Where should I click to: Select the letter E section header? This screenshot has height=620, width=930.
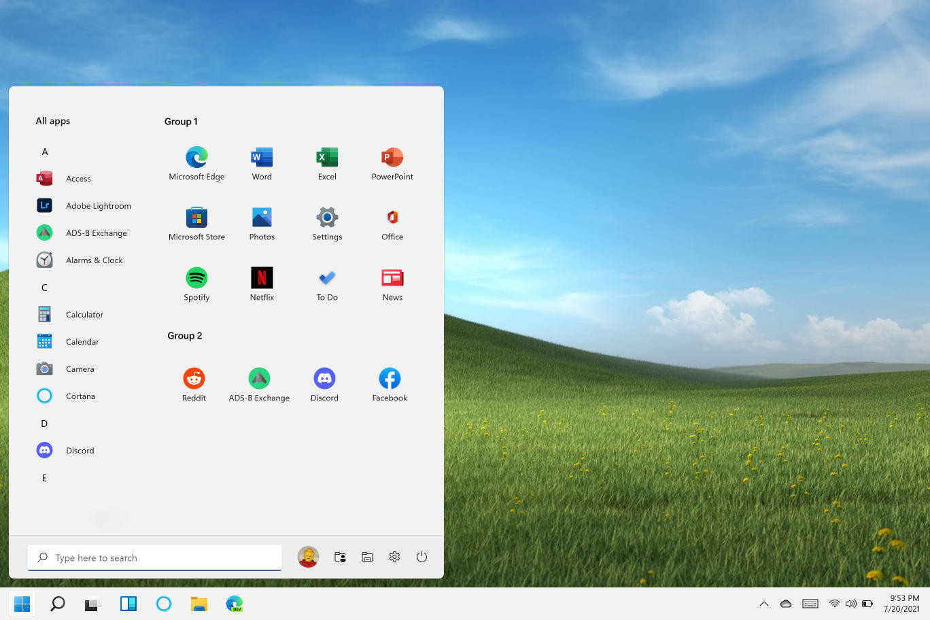coord(44,478)
